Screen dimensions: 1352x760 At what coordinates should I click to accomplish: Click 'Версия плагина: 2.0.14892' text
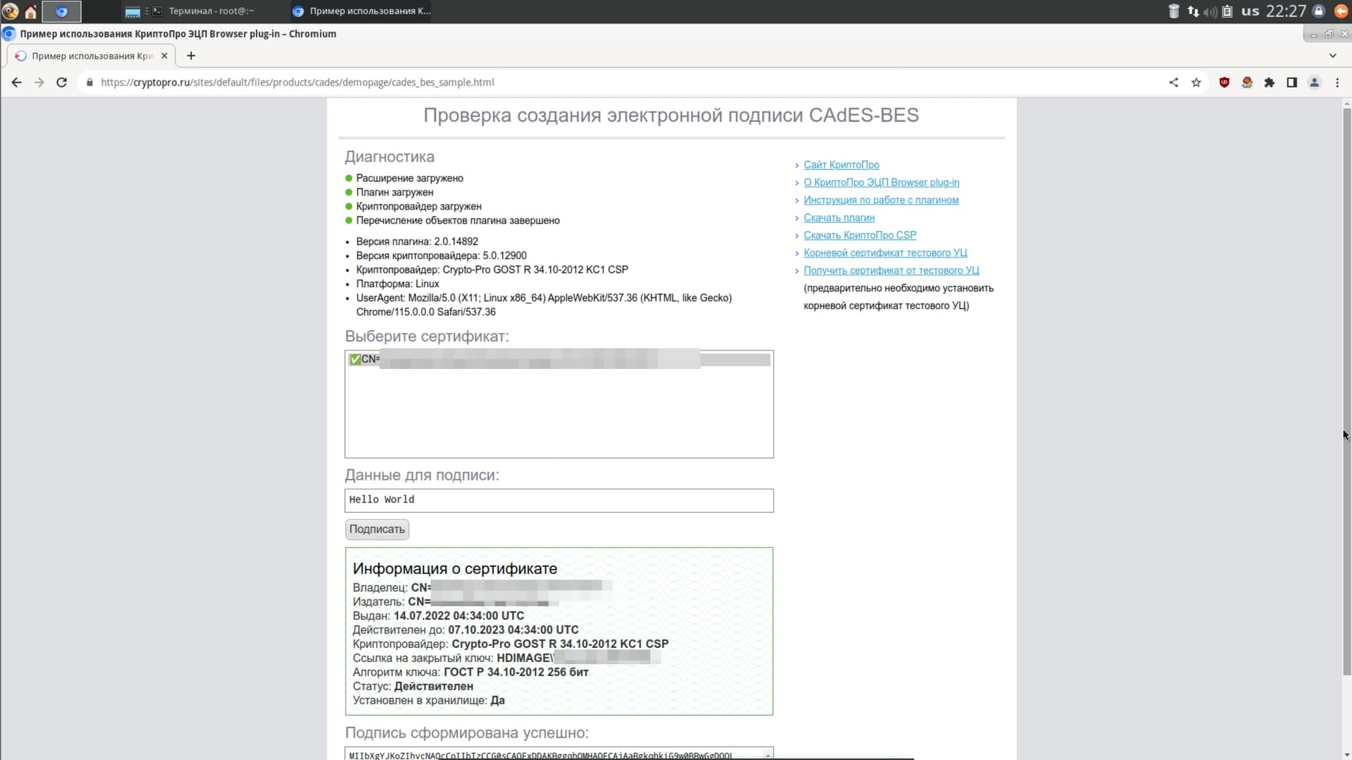[x=417, y=242]
